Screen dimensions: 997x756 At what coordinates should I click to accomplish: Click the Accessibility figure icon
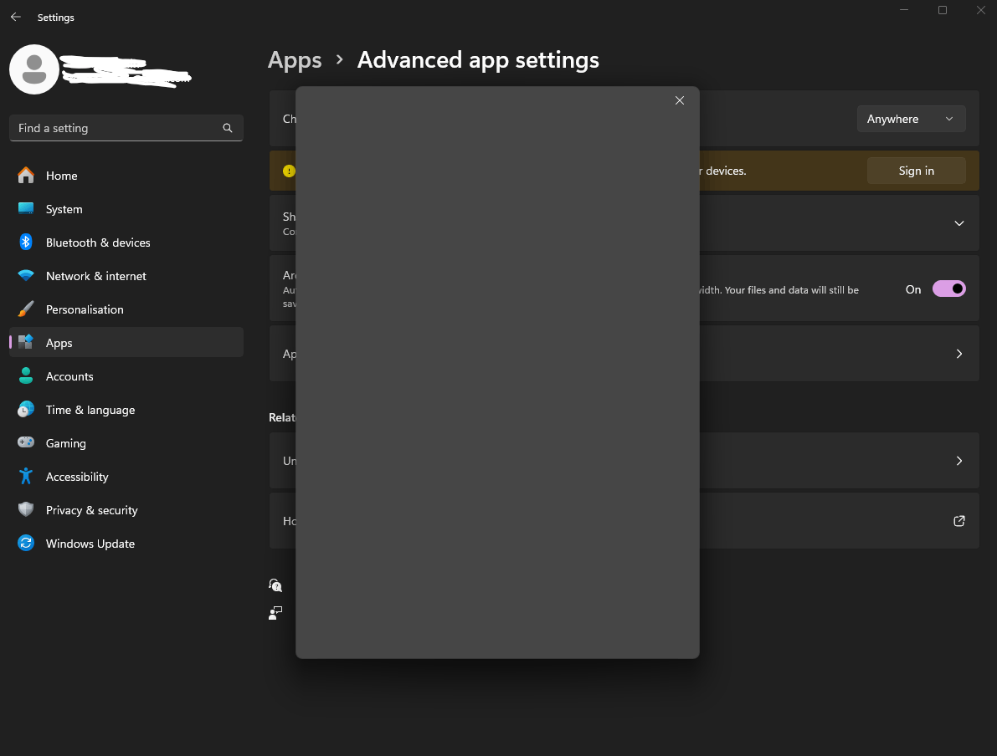click(x=26, y=476)
